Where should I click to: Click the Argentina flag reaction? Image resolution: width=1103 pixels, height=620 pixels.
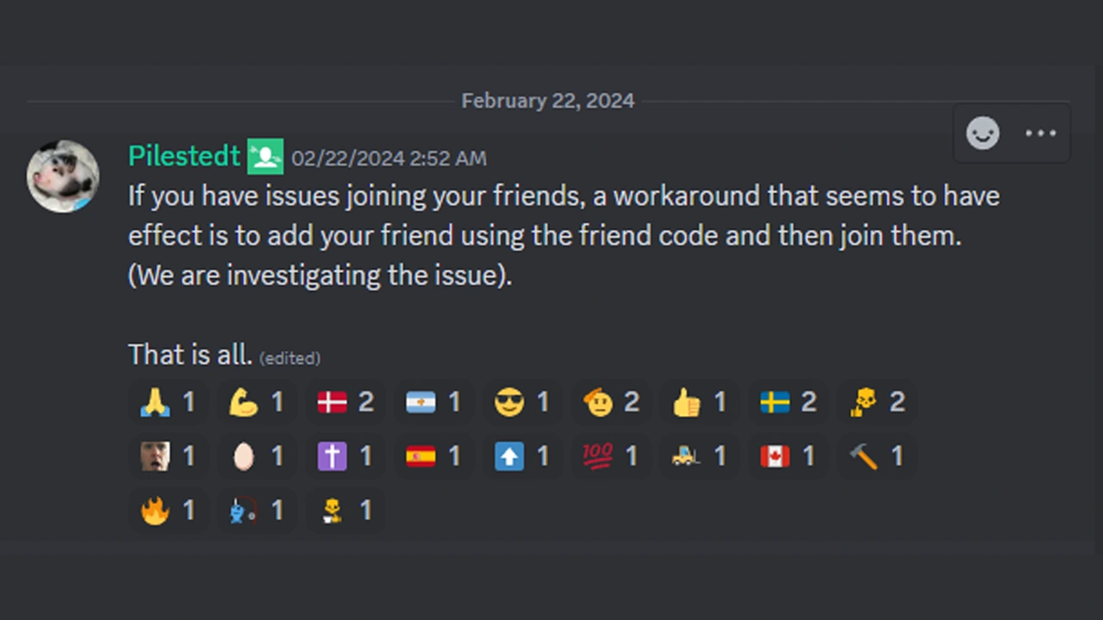tap(434, 402)
